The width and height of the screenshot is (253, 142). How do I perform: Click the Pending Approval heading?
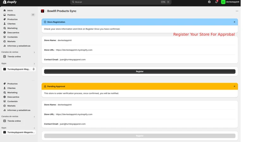[x=56, y=86]
